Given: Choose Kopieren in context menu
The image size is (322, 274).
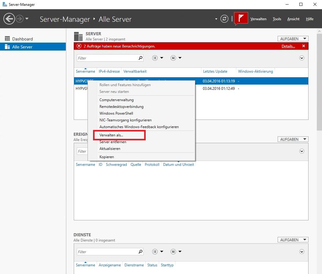Looking at the screenshot, I should tap(141, 157).
